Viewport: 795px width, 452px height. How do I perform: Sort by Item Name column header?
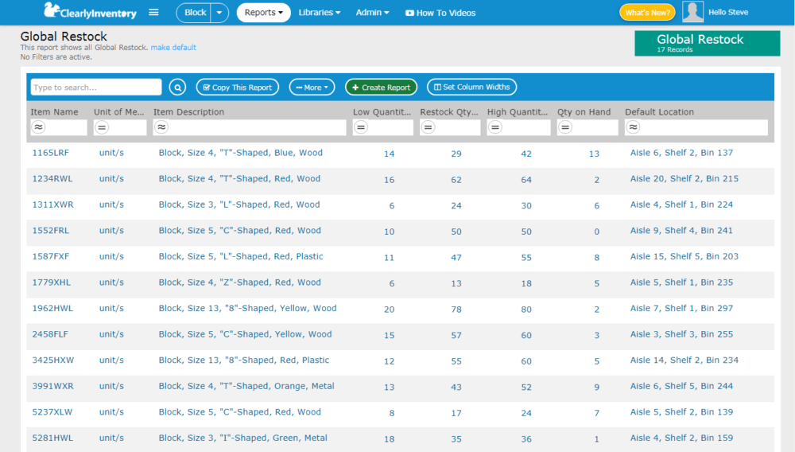[x=54, y=112]
